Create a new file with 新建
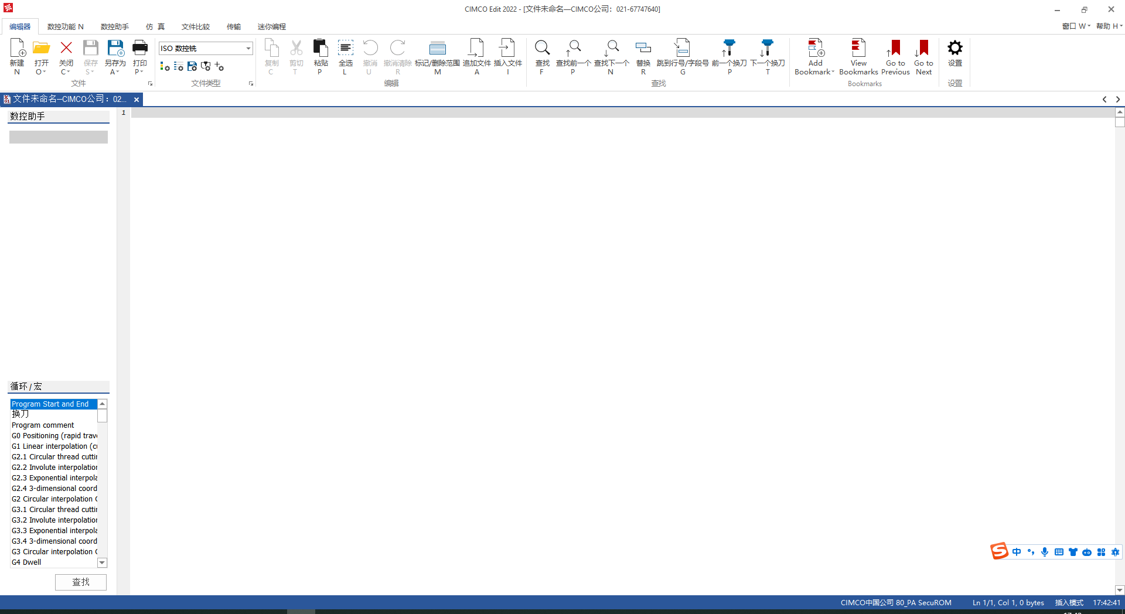 (x=17, y=56)
